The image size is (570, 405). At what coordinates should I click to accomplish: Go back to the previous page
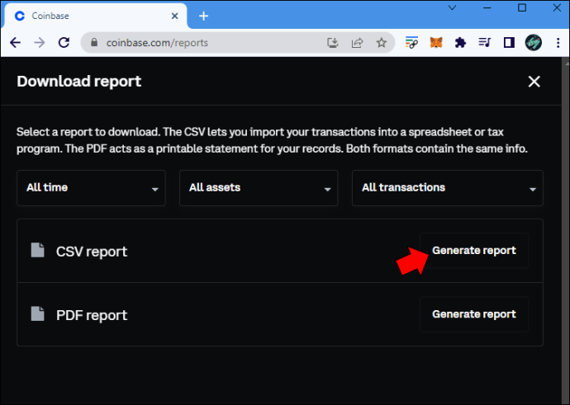(15, 43)
